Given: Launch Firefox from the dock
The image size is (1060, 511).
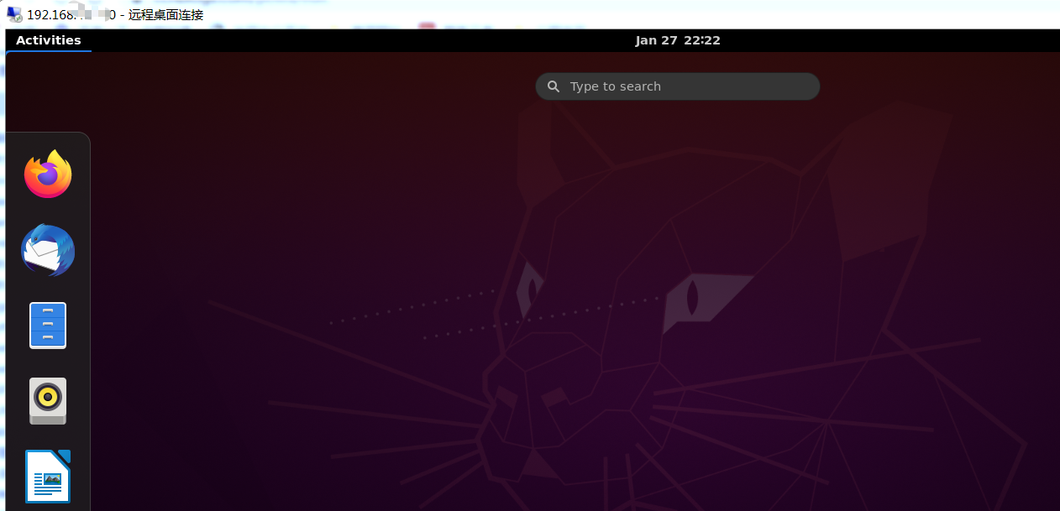Looking at the screenshot, I should (48, 174).
